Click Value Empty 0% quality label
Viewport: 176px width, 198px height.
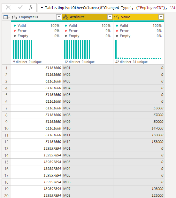point(139,36)
